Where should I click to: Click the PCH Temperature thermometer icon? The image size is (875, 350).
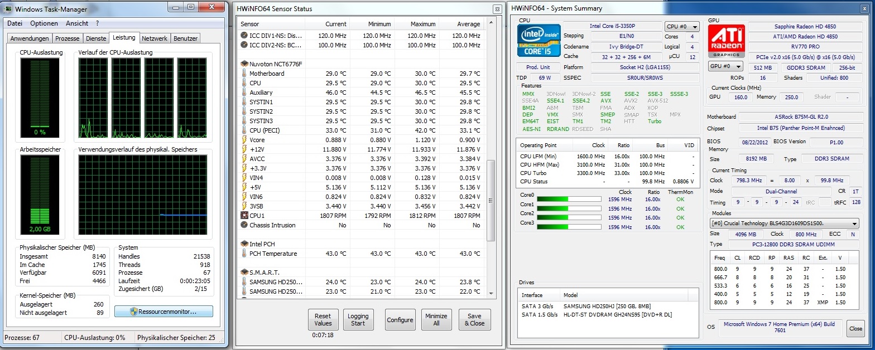pyautogui.click(x=244, y=254)
